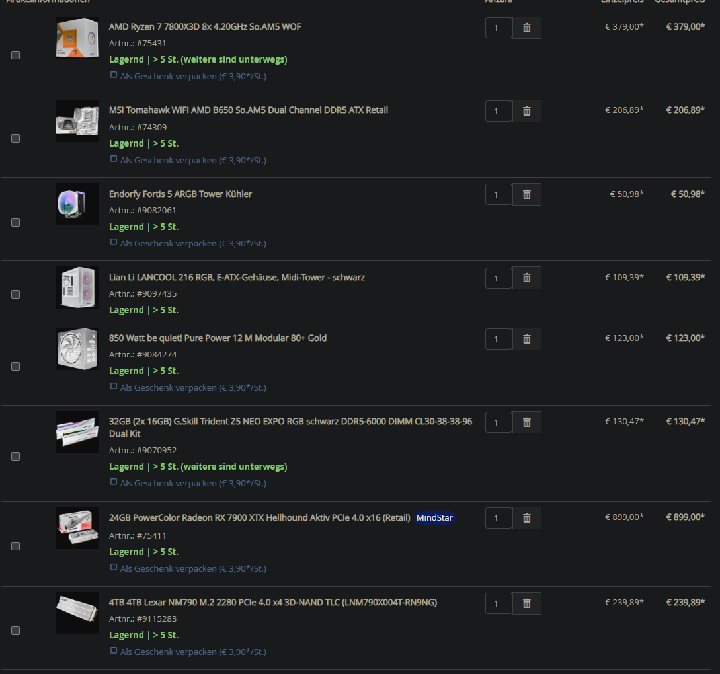Open MSI Tomahawk WIFI AMD B650 product page
Viewport: 720px width, 674px height.
pos(249,110)
